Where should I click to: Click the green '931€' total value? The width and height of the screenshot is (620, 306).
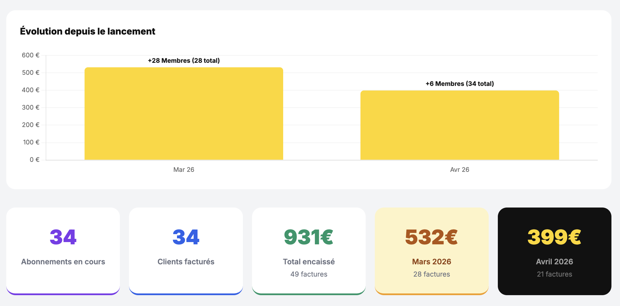pyautogui.click(x=309, y=237)
